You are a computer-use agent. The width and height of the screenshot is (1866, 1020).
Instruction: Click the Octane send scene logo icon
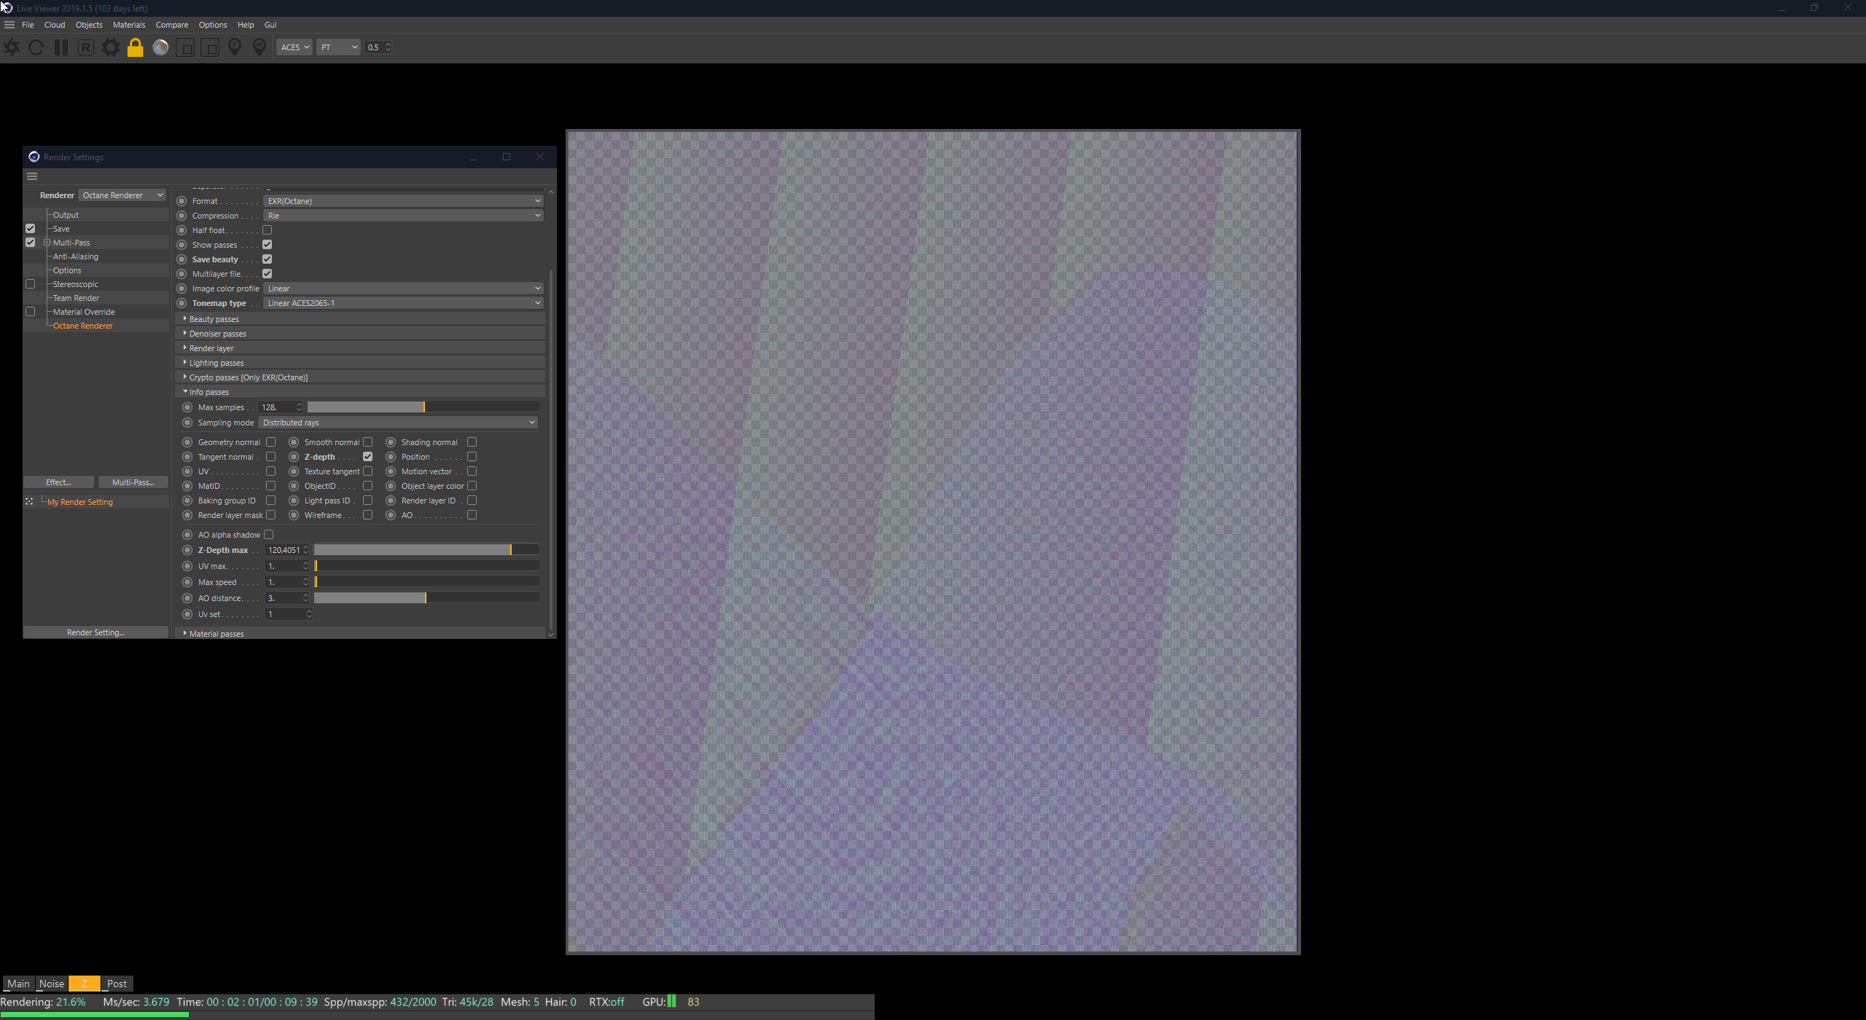[x=12, y=47]
